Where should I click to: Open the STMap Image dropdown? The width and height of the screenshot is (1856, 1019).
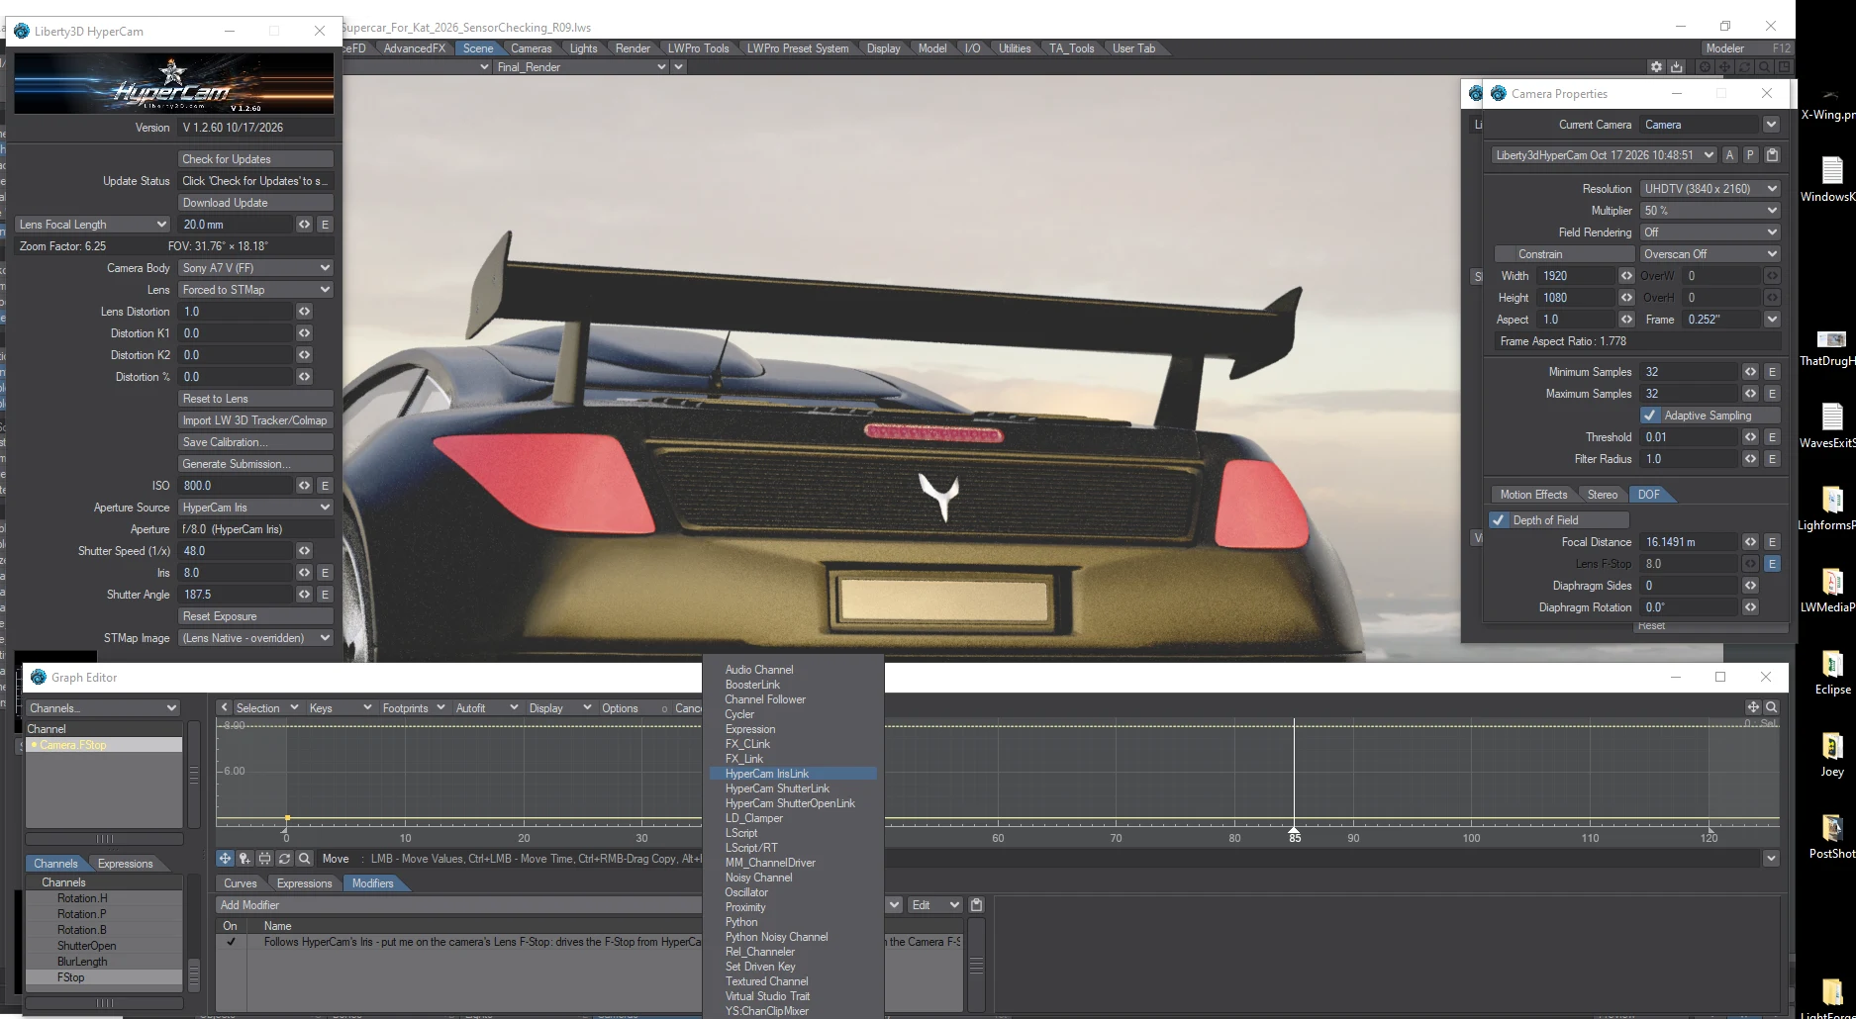tap(255, 638)
